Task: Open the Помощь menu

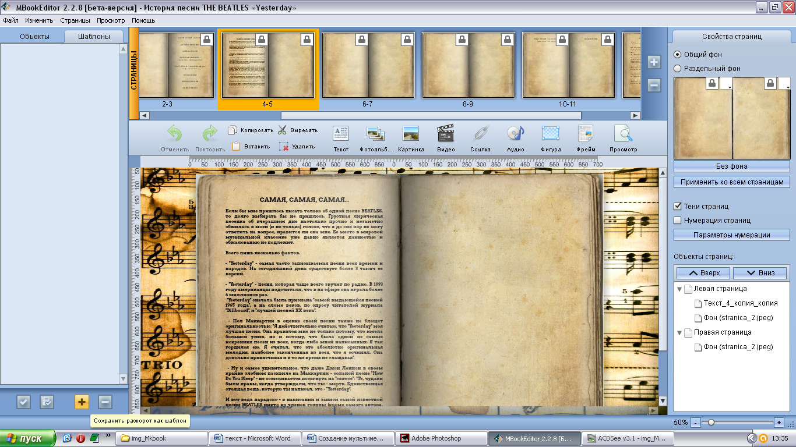Action: pos(143,20)
